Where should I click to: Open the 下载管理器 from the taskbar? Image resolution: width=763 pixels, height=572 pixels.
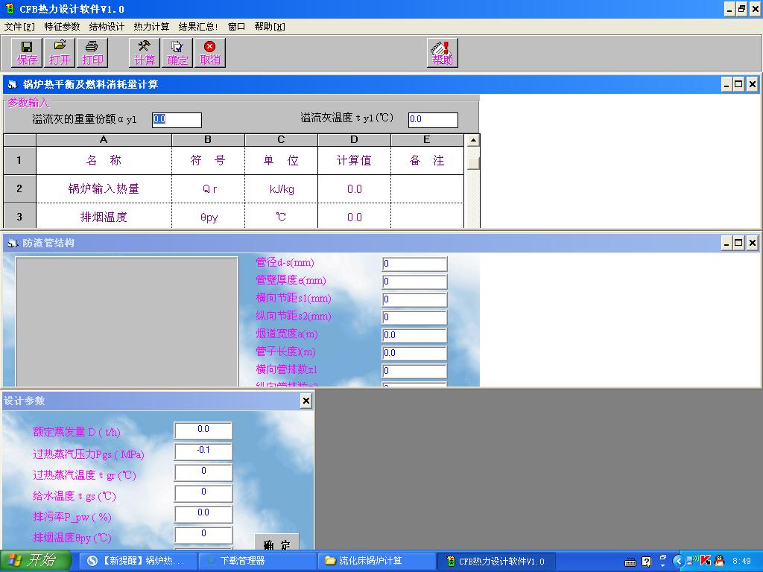coord(257,561)
